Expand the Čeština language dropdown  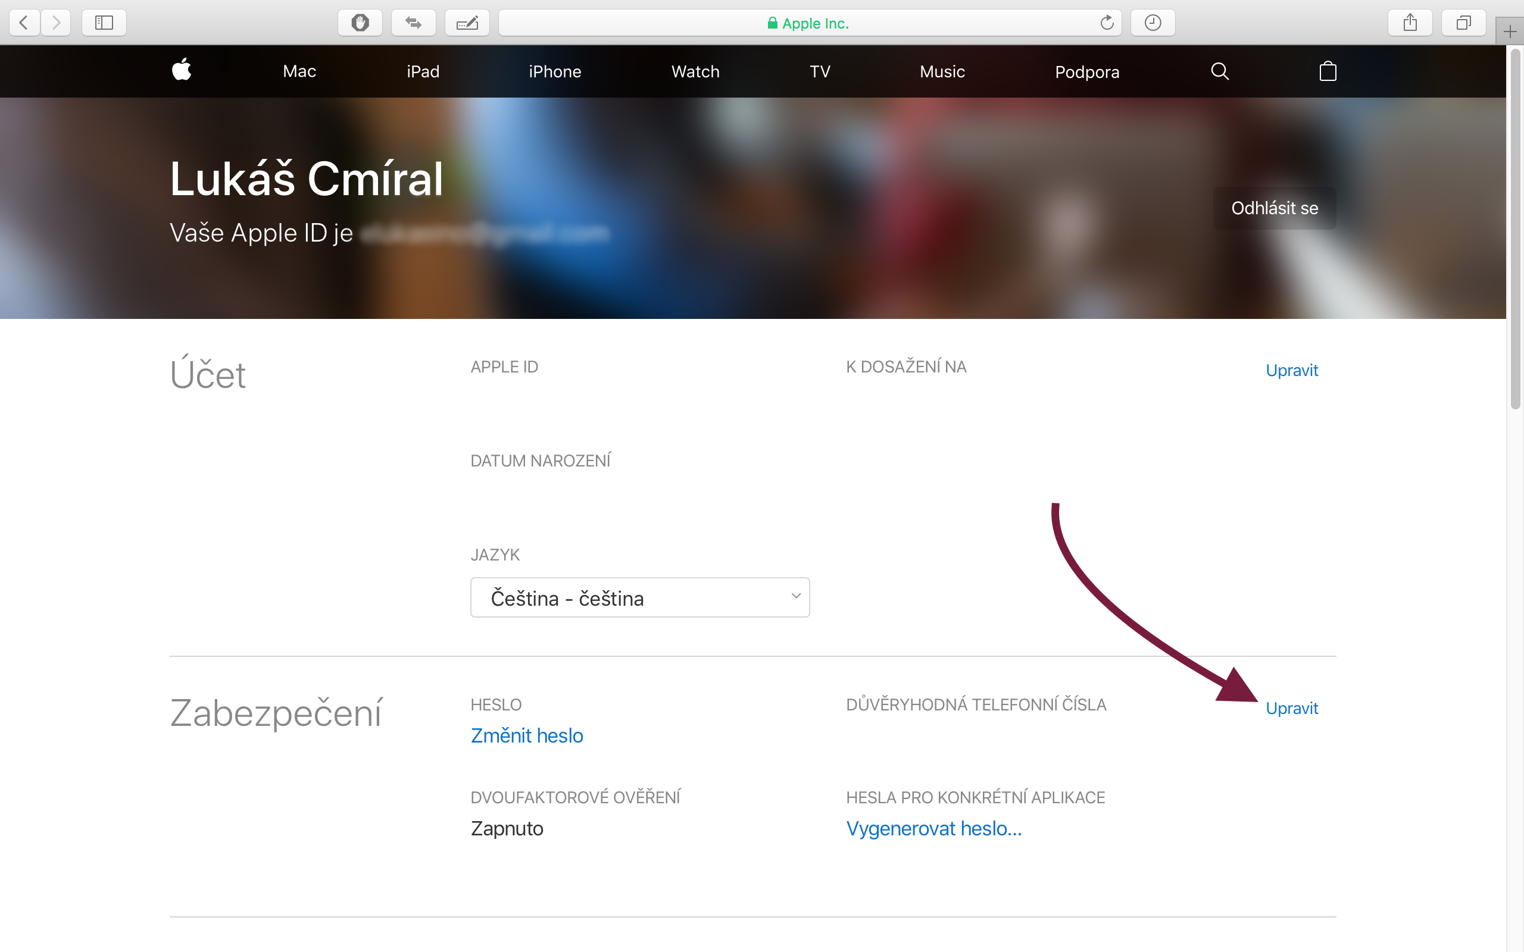coord(640,597)
